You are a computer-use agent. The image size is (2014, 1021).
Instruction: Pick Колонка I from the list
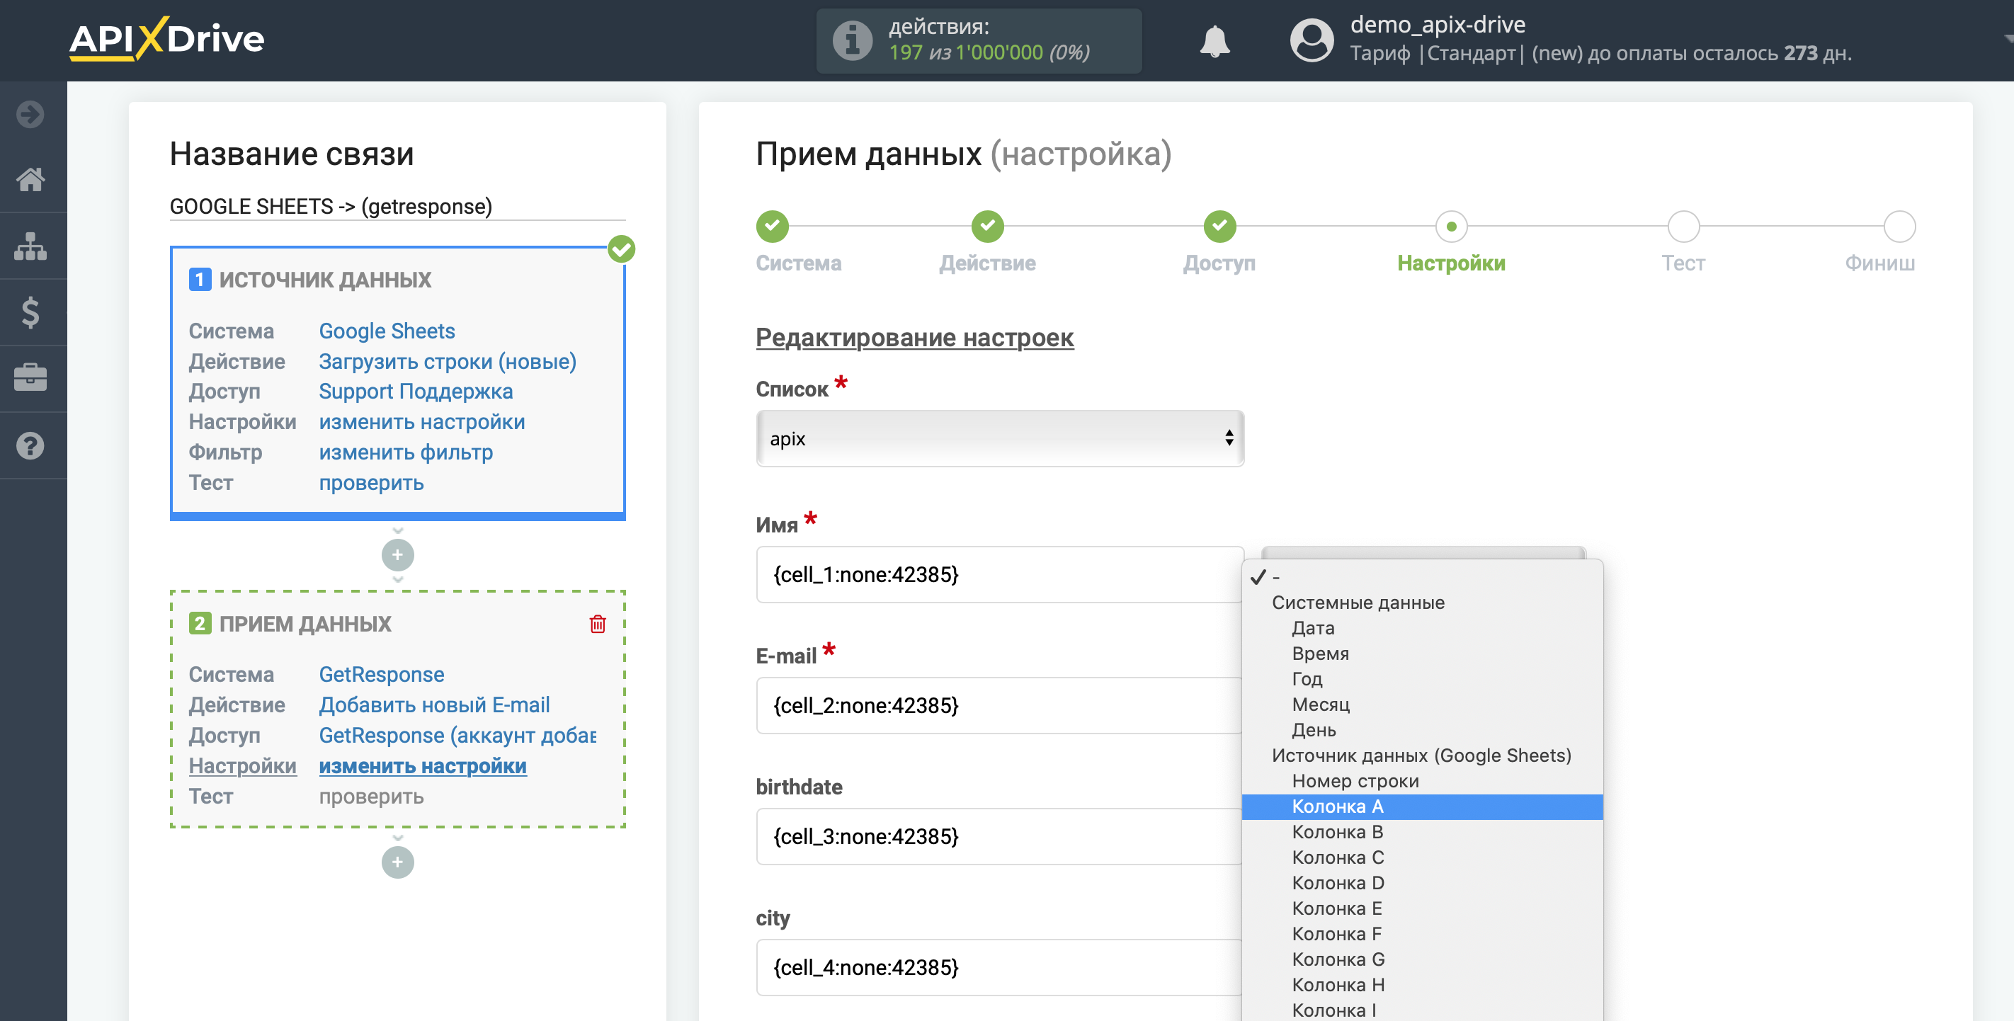click(x=1422, y=1009)
